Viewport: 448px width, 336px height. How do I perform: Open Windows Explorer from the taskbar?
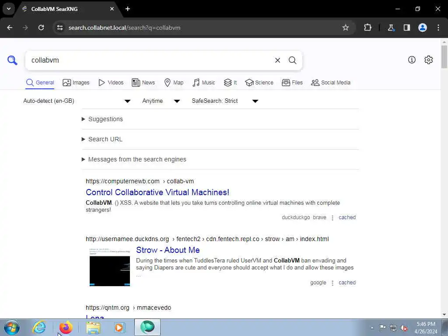94,327
